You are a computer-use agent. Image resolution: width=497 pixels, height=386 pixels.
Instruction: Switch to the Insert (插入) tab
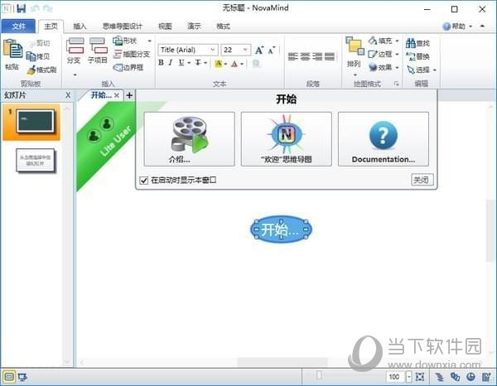tap(80, 27)
